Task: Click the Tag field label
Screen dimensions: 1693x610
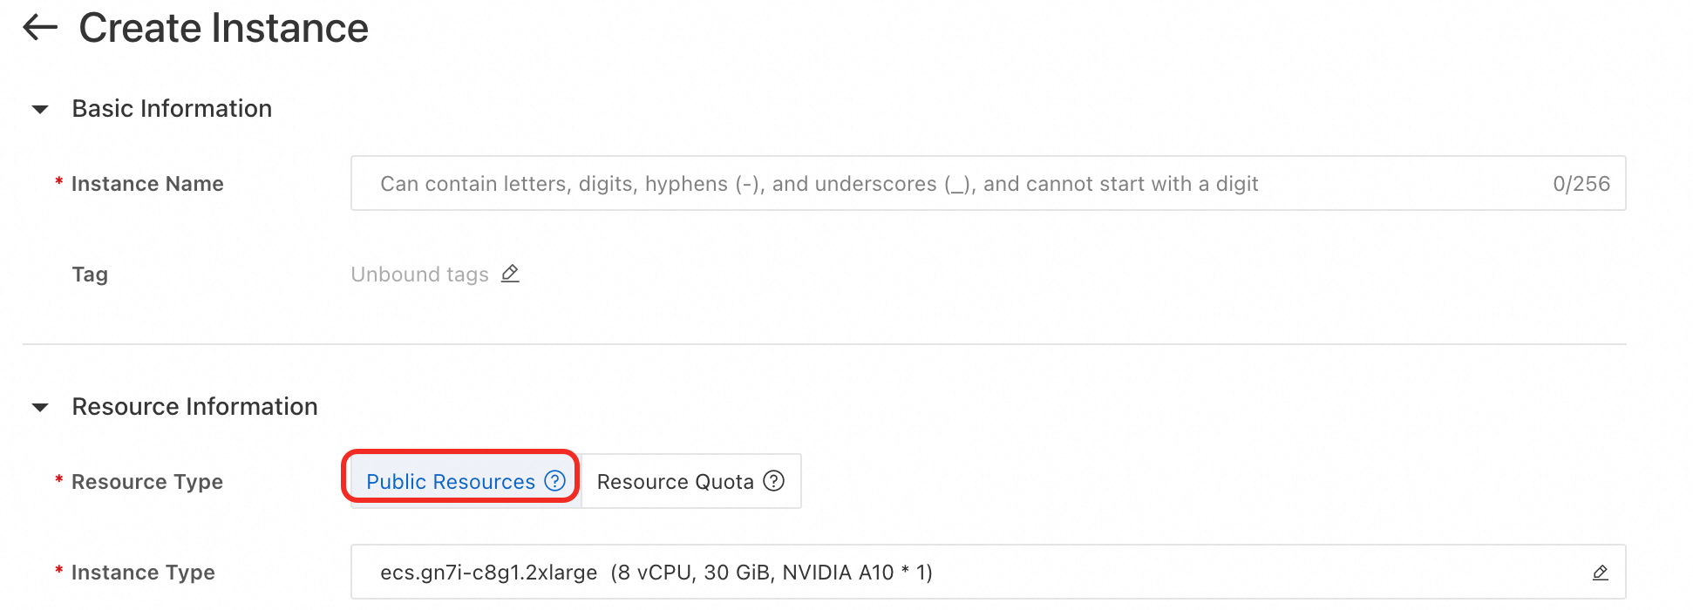Action: [90, 274]
